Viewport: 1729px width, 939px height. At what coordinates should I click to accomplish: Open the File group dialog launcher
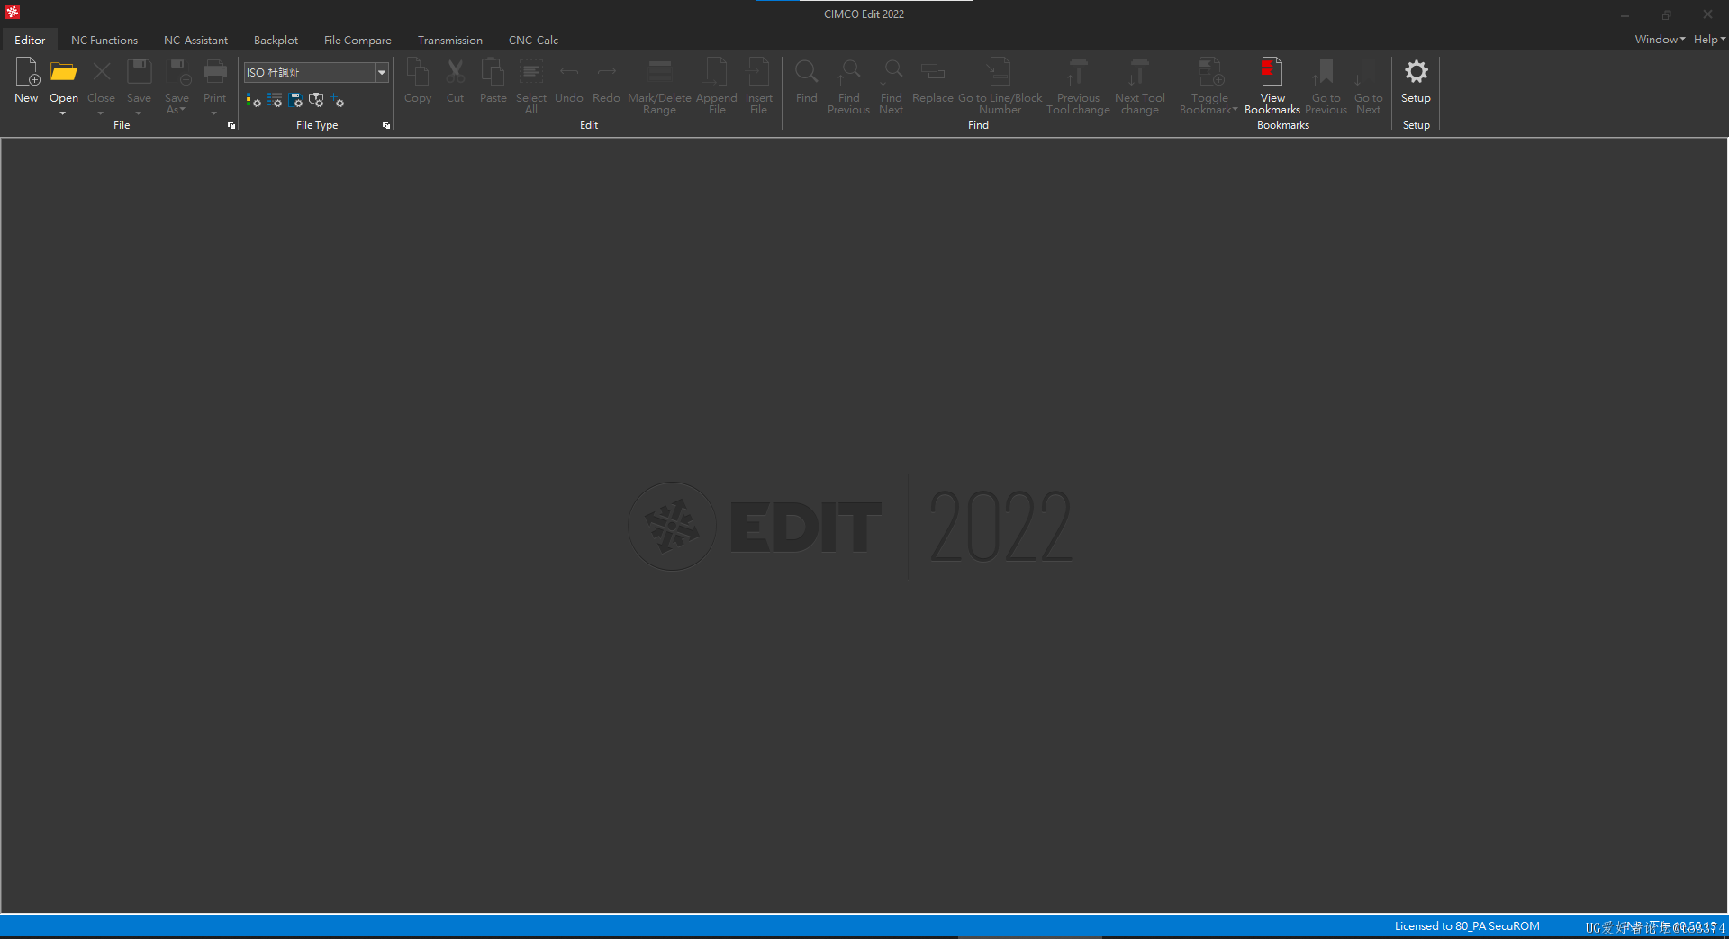[x=231, y=125]
